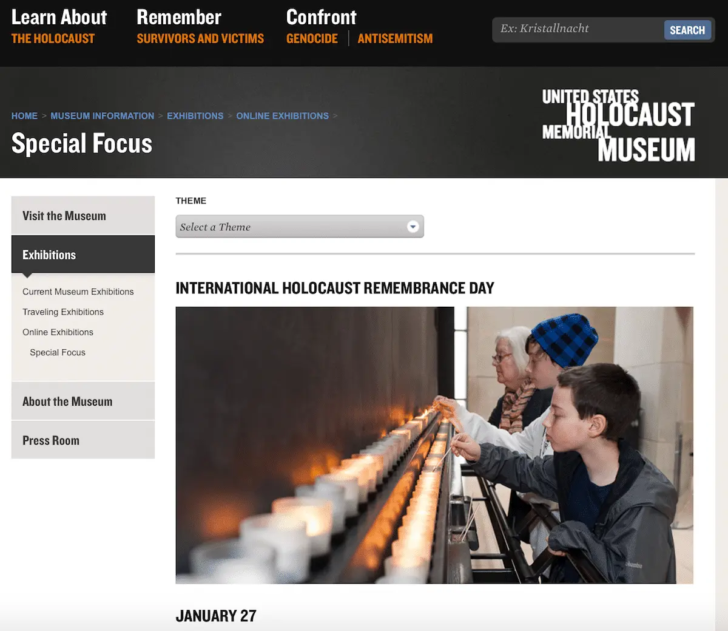Open the Learn About the Holocaust menu
728x631 pixels.
[59, 27]
